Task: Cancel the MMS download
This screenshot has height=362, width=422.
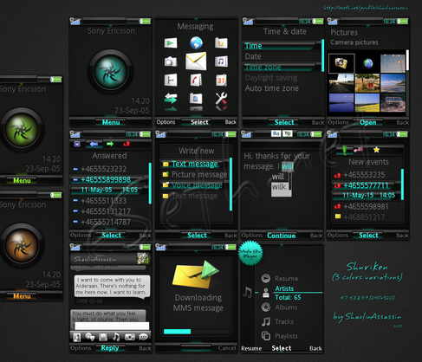Action: [x=227, y=348]
